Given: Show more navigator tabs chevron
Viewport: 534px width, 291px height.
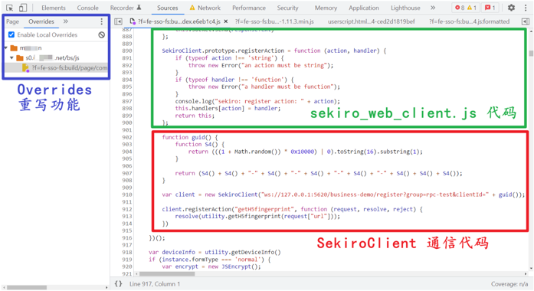Looking at the screenshot, I should (x=65, y=21).
